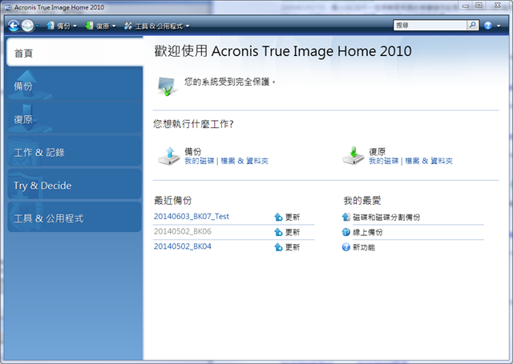The height and width of the screenshot is (364, 513).
Task: Click the back navigation arrow
Action: (x=14, y=26)
